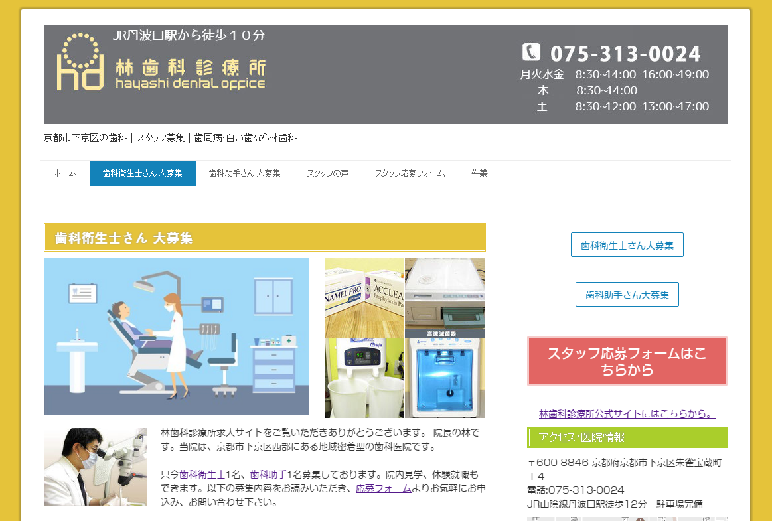The image size is (772, 521).
Task: Click the 土 8:30~12:00 hours line
Action: [x=623, y=106]
